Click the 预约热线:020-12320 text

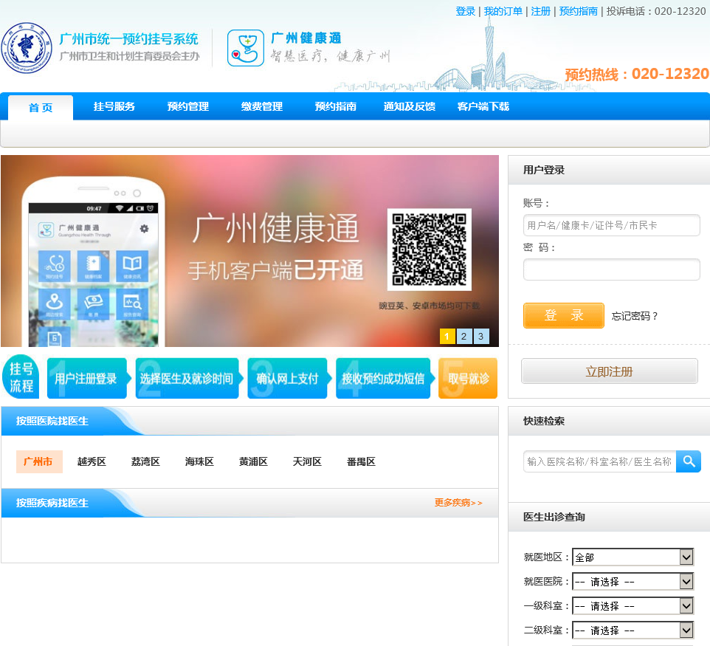click(637, 74)
